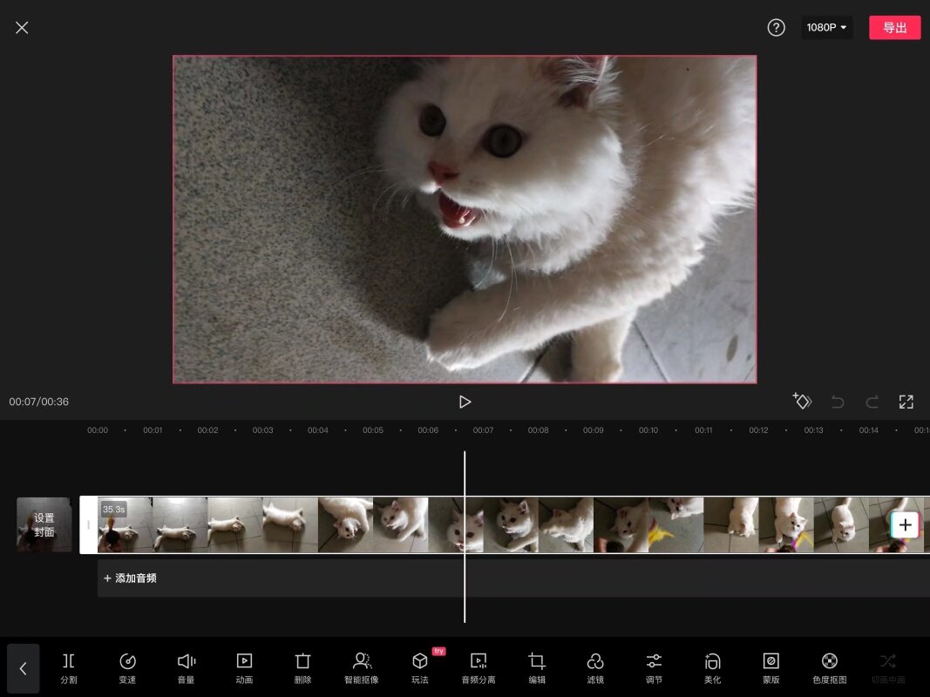Click the red 导出 export button
Image resolution: width=930 pixels, height=697 pixels.
894,28
